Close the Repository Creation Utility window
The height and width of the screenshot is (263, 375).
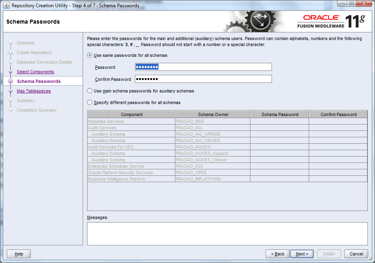pos(364,4)
